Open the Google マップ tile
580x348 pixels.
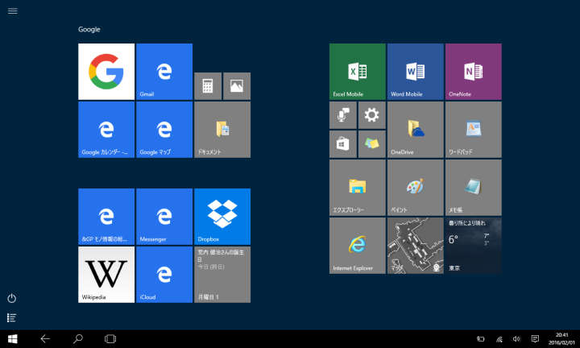click(164, 130)
